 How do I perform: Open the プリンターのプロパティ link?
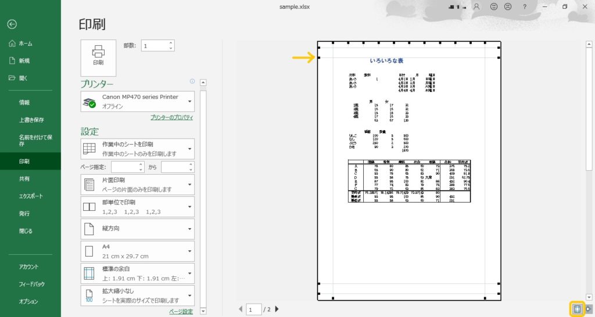pos(171,117)
